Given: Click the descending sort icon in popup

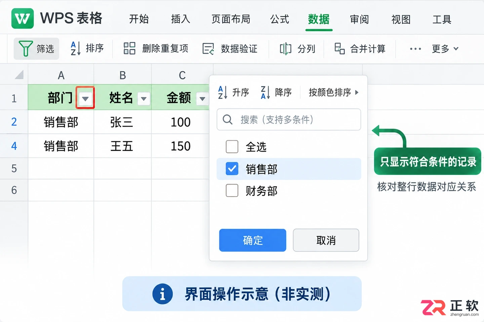Looking at the screenshot, I should [x=265, y=92].
